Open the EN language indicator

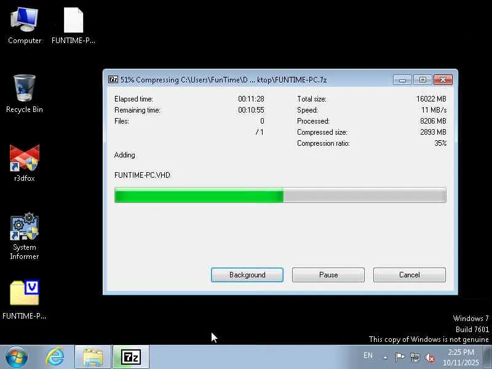coord(368,355)
